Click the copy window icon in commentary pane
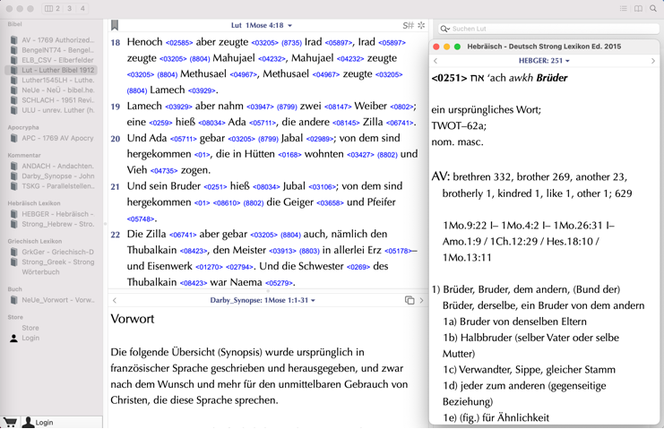The image size is (664, 429). pyautogui.click(x=410, y=301)
